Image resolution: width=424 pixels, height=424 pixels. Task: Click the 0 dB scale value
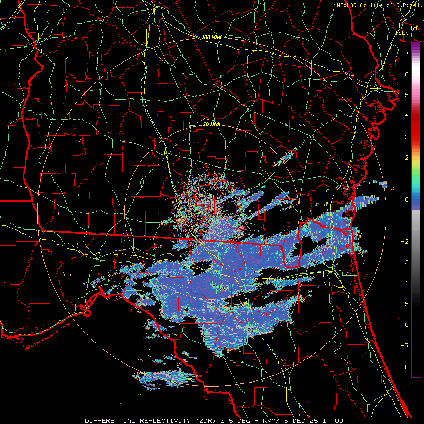[x=407, y=200]
